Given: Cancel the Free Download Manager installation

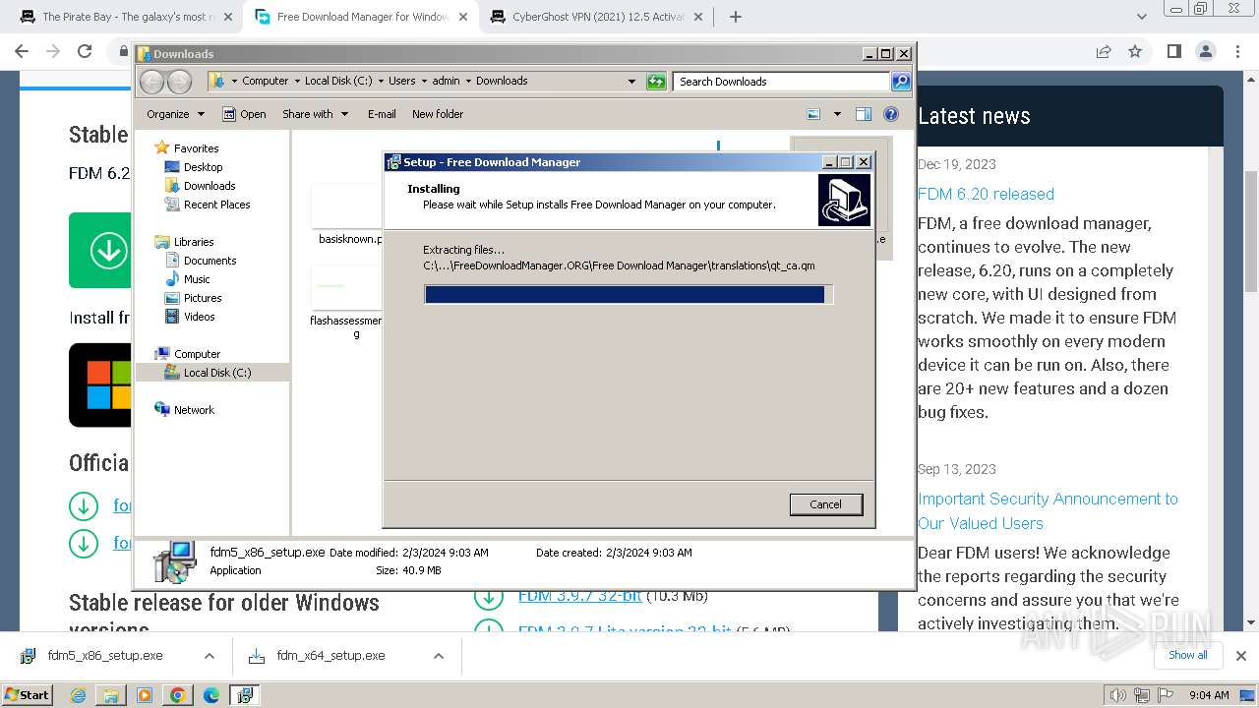Looking at the screenshot, I should click(x=825, y=504).
